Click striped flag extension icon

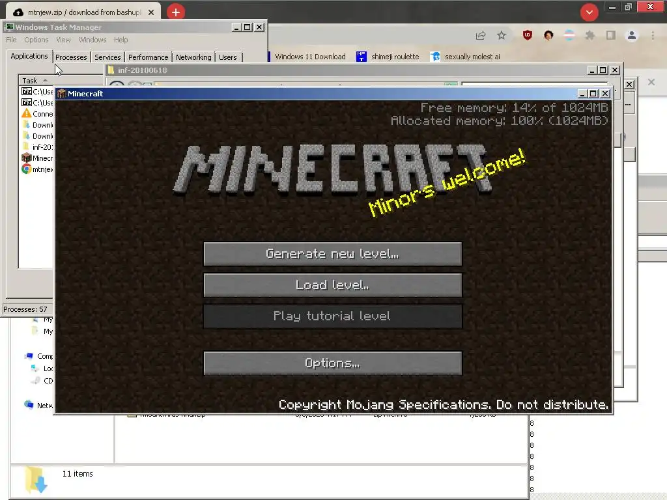coord(569,35)
